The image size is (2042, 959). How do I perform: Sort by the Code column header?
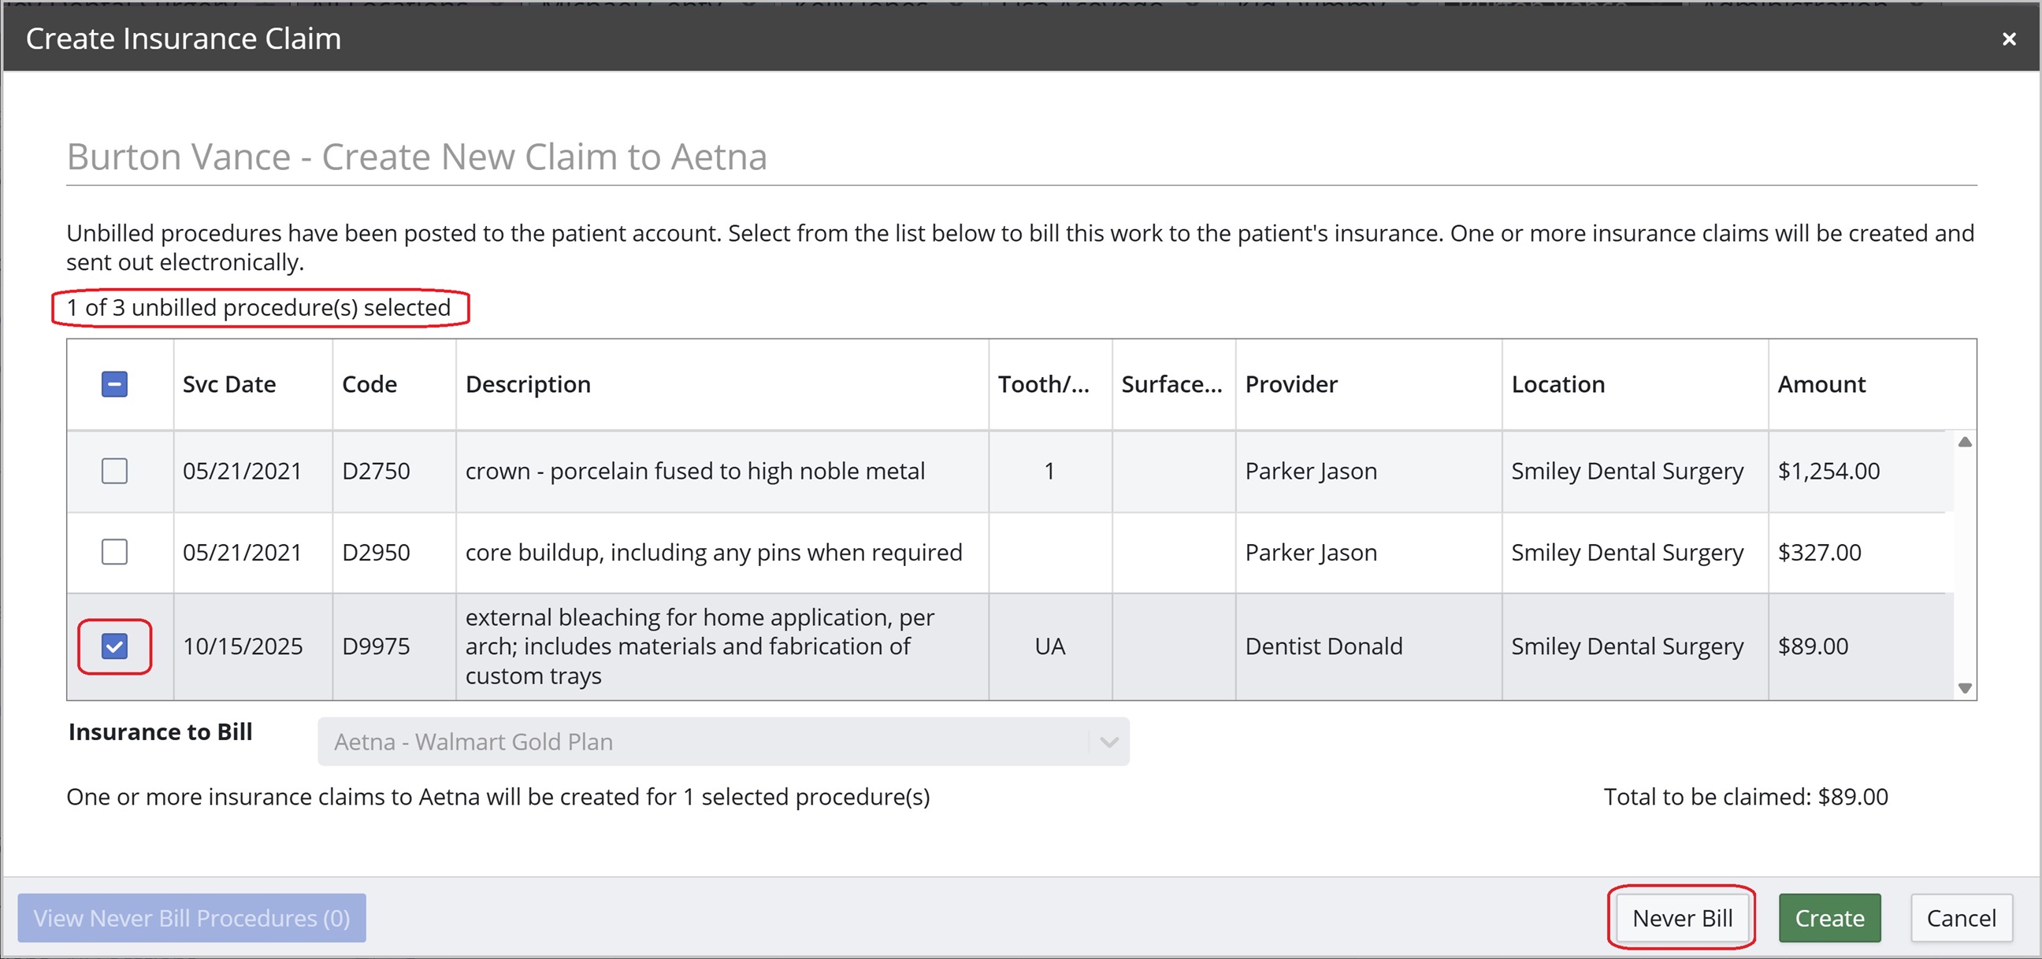tap(369, 384)
